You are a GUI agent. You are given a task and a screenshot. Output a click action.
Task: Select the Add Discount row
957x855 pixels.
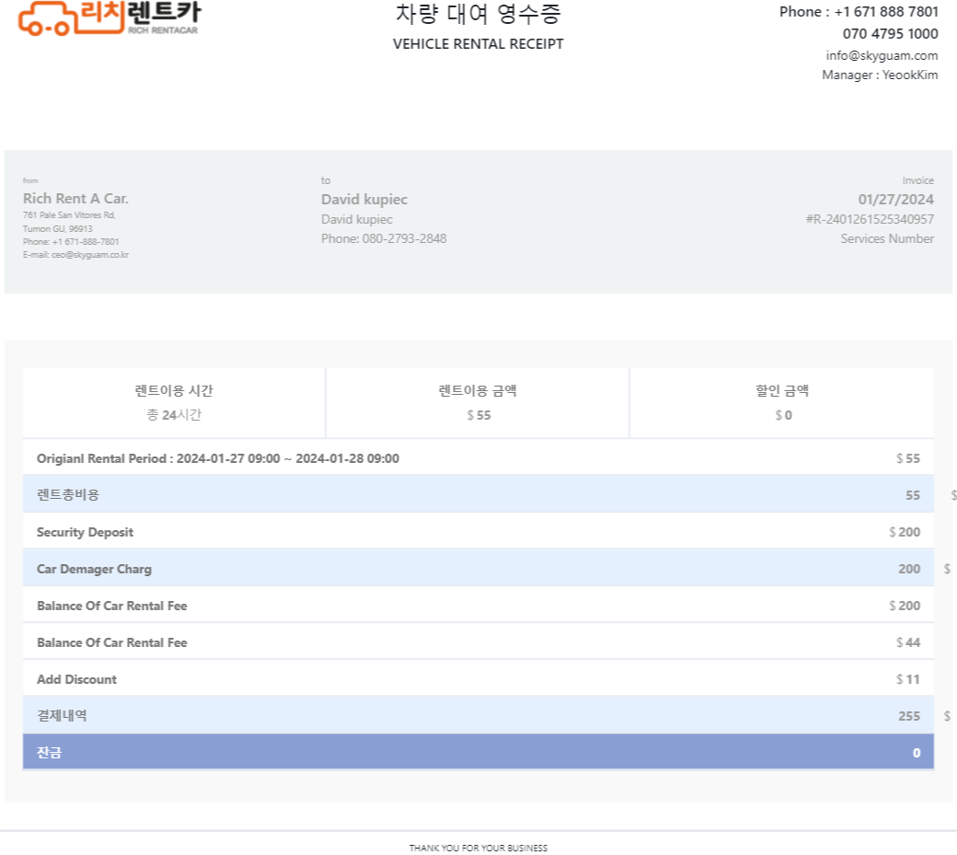(478, 679)
